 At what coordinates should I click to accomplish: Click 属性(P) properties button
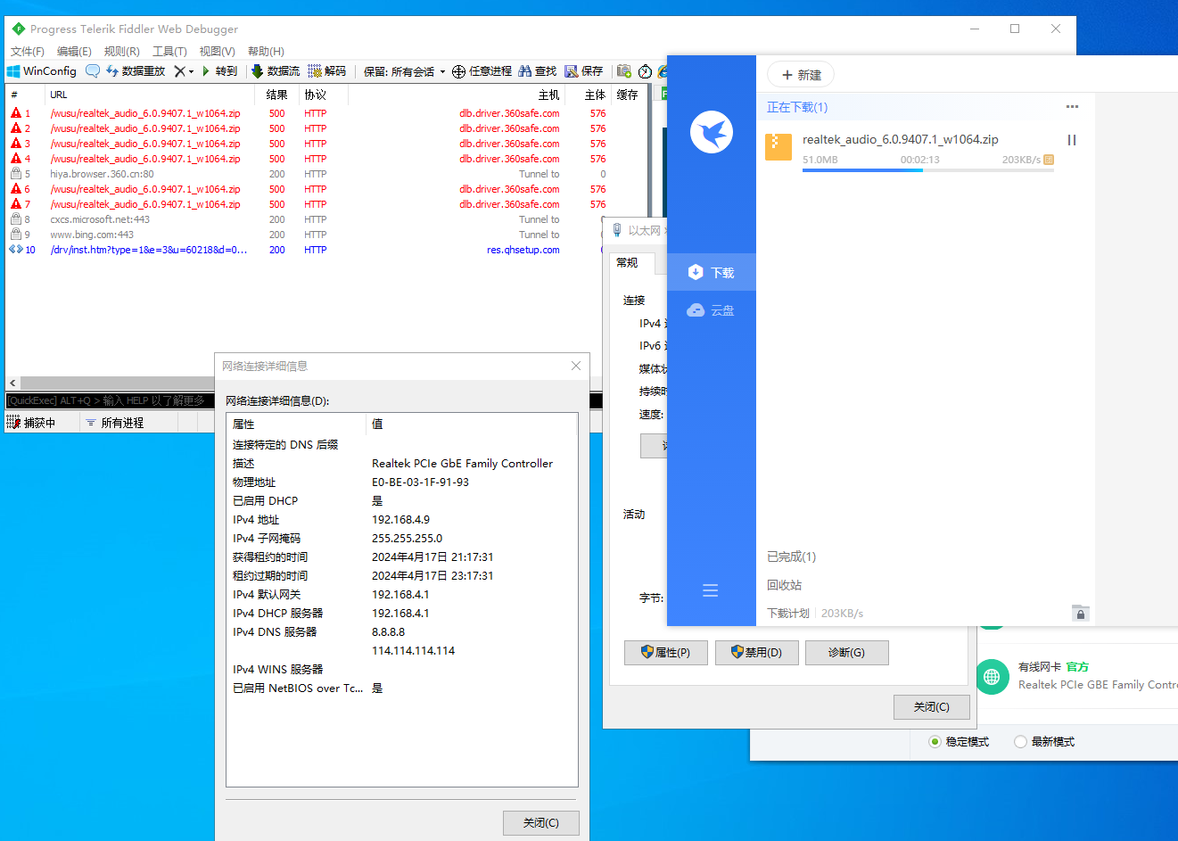click(666, 653)
